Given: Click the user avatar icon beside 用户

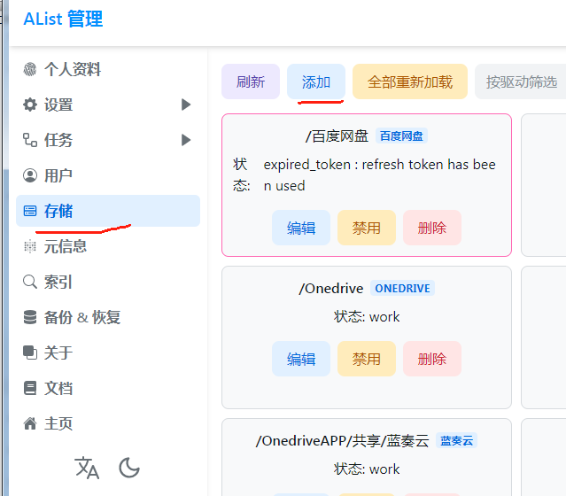Looking at the screenshot, I should click(30, 175).
